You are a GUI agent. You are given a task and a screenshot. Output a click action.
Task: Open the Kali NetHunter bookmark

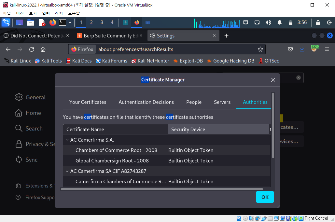(150, 61)
